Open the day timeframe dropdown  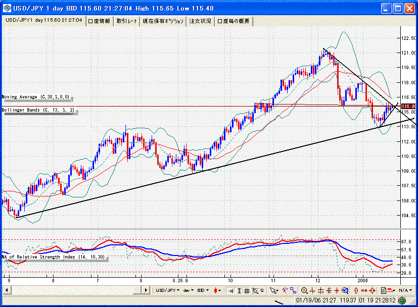tap(189, 290)
